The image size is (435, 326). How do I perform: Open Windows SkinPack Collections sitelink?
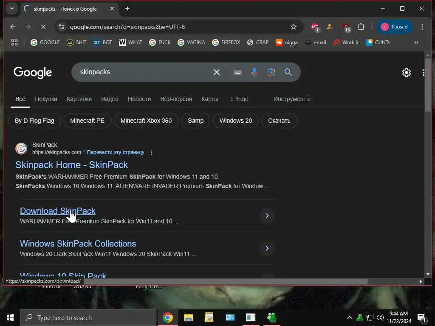[78, 244]
